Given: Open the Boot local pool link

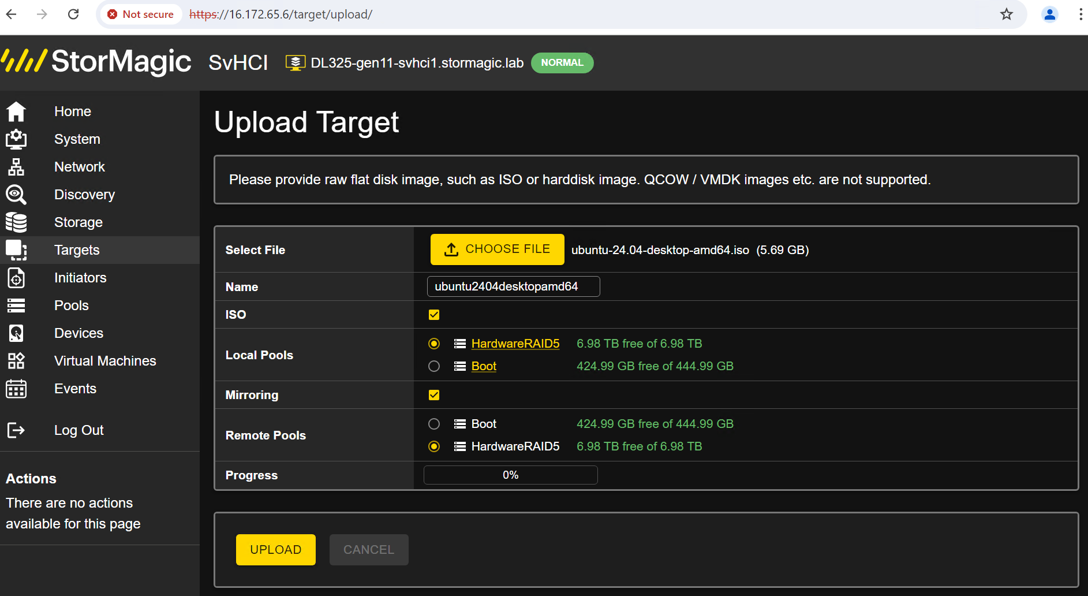Looking at the screenshot, I should (484, 366).
